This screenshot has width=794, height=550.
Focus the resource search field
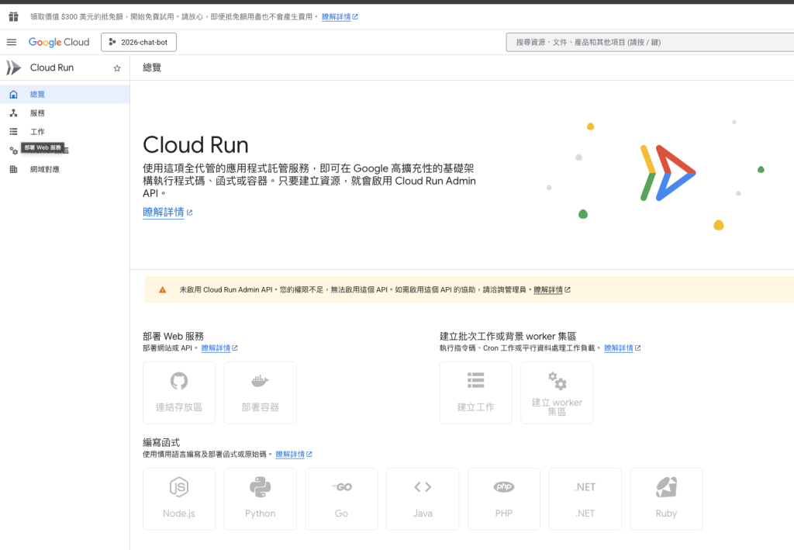coord(650,42)
